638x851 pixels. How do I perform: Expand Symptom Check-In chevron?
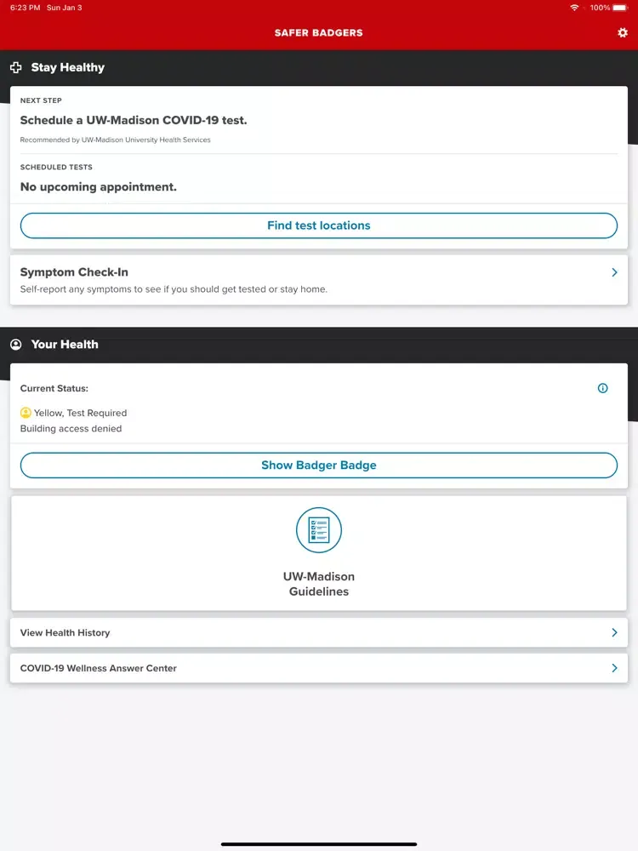tap(614, 272)
